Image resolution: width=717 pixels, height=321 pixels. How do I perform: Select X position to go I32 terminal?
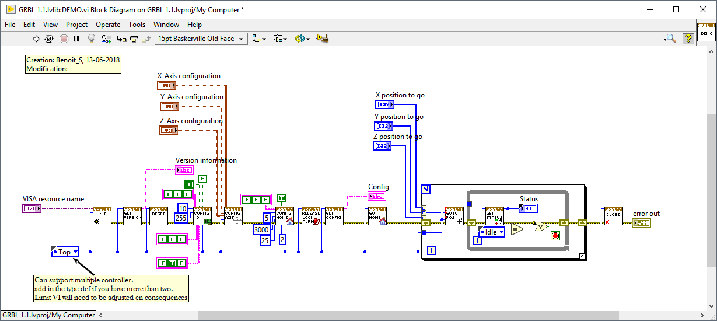(x=384, y=104)
